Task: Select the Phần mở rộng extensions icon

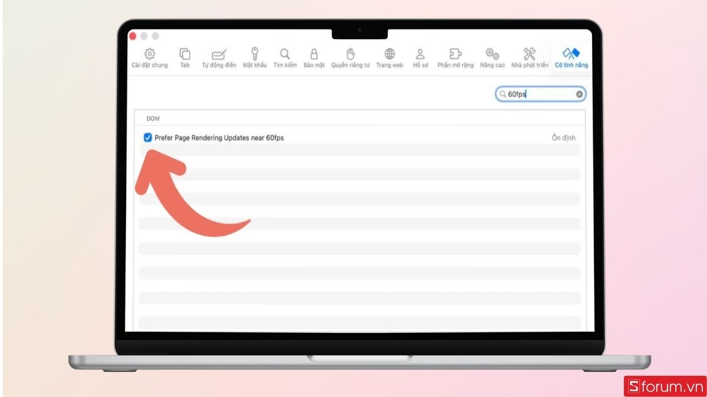Action: (x=455, y=57)
